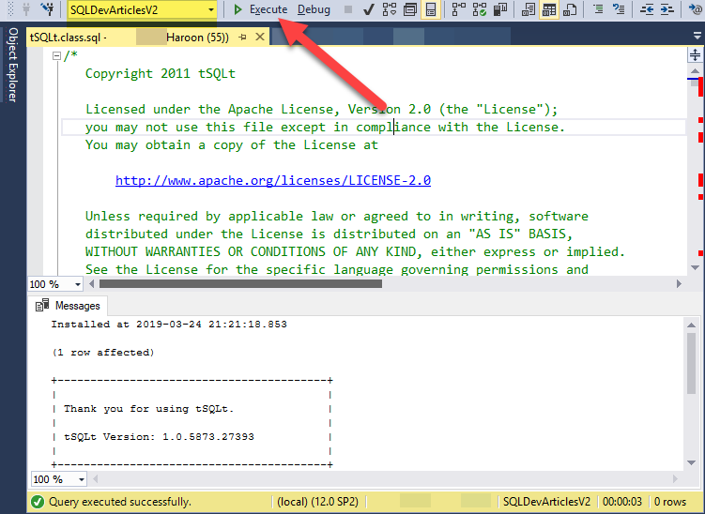Toggle Include Live Query Statistics
This screenshot has height=514, width=705.
[x=480, y=9]
